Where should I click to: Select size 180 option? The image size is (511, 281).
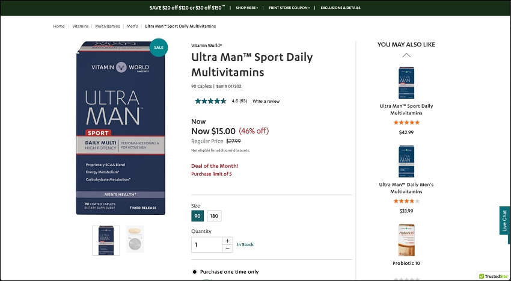coord(214,216)
